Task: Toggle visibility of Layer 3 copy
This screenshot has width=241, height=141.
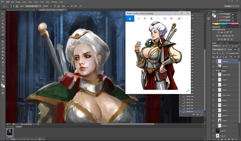Action: (213, 75)
